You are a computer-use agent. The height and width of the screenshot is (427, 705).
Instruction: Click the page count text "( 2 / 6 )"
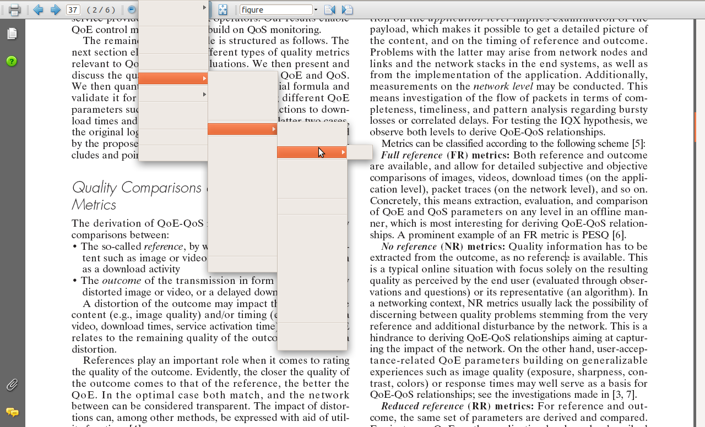(x=101, y=10)
